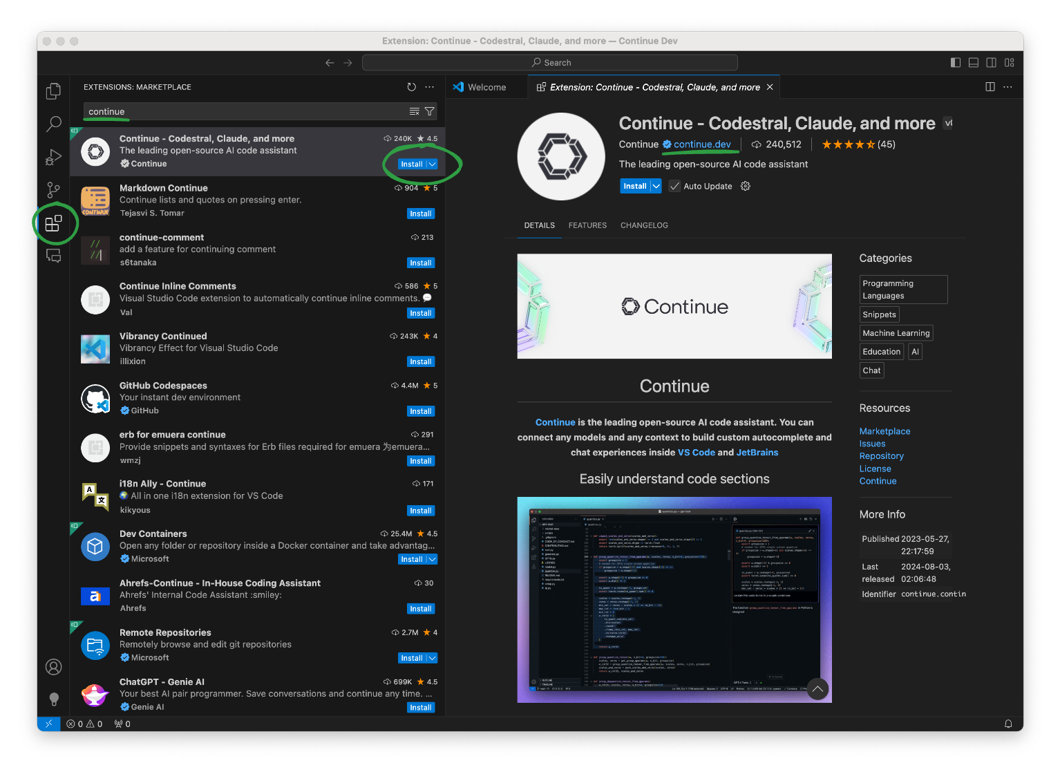Viewport: 1060px width, 774px height.
Task: Open the Marketplace resource link
Action: 884,431
